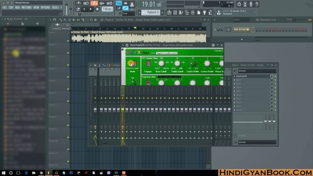Toggle the playlist magnet snap icon
Image resolution: width=313 pixels, height=176 pixels.
tap(54, 20)
